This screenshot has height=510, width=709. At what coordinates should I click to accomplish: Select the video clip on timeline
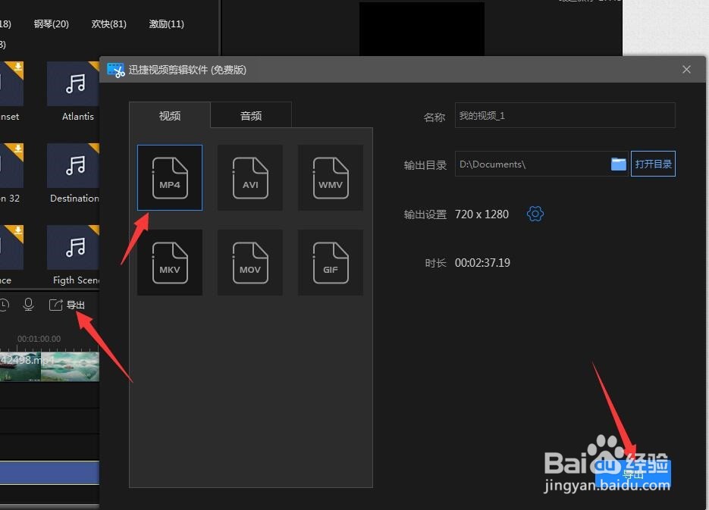tap(50, 367)
